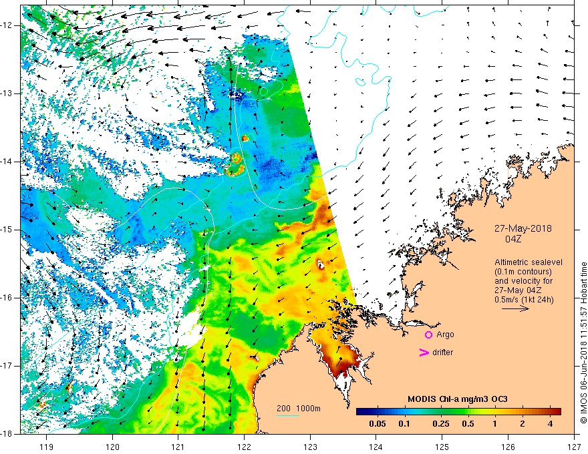Select the dark red end of the Chl-a colorbar

point(555,411)
